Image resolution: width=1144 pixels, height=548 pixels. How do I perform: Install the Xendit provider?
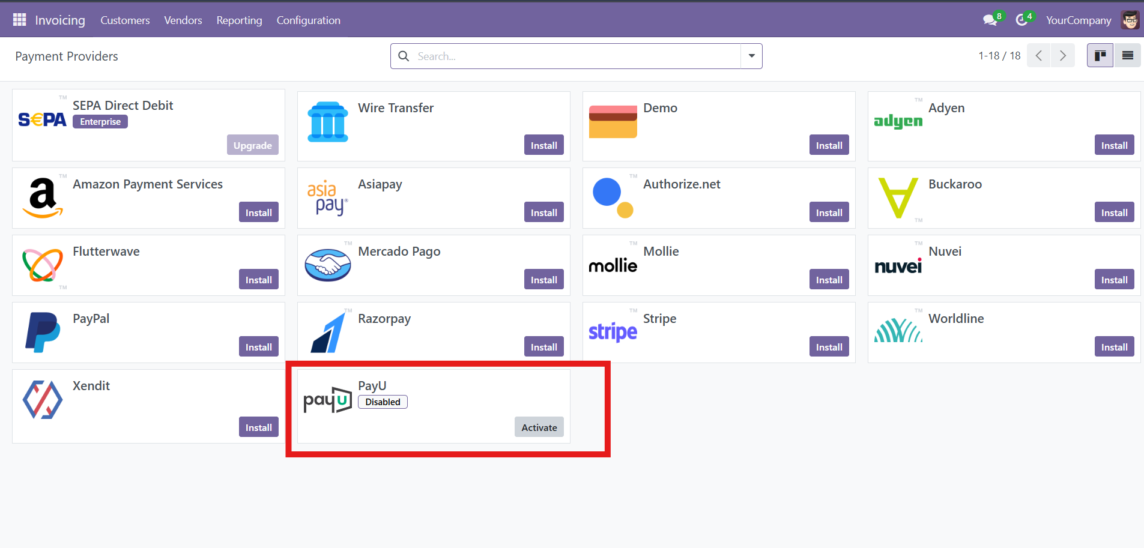pyautogui.click(x=259, y=427)
